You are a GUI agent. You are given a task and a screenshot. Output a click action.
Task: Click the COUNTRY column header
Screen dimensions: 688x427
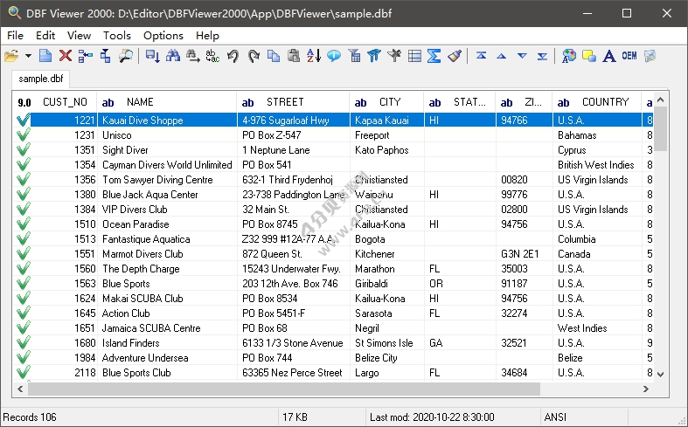(605, 102)
